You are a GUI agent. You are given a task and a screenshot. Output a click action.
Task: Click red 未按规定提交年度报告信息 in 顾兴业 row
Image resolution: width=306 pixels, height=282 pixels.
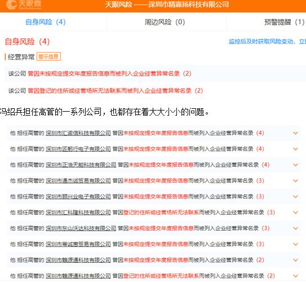coord(156,197)
